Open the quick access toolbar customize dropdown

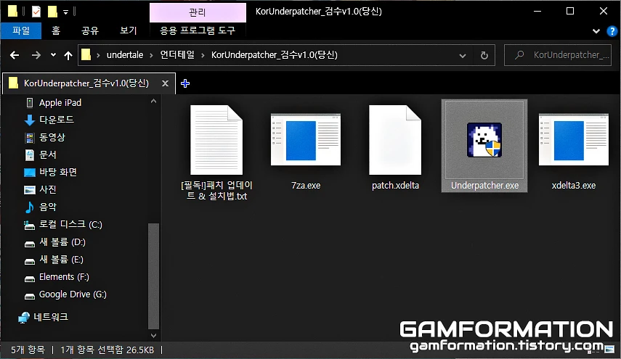click(66, 12)
